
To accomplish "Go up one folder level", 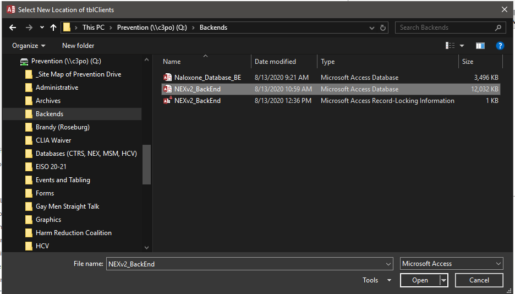I will coord(53,28).
